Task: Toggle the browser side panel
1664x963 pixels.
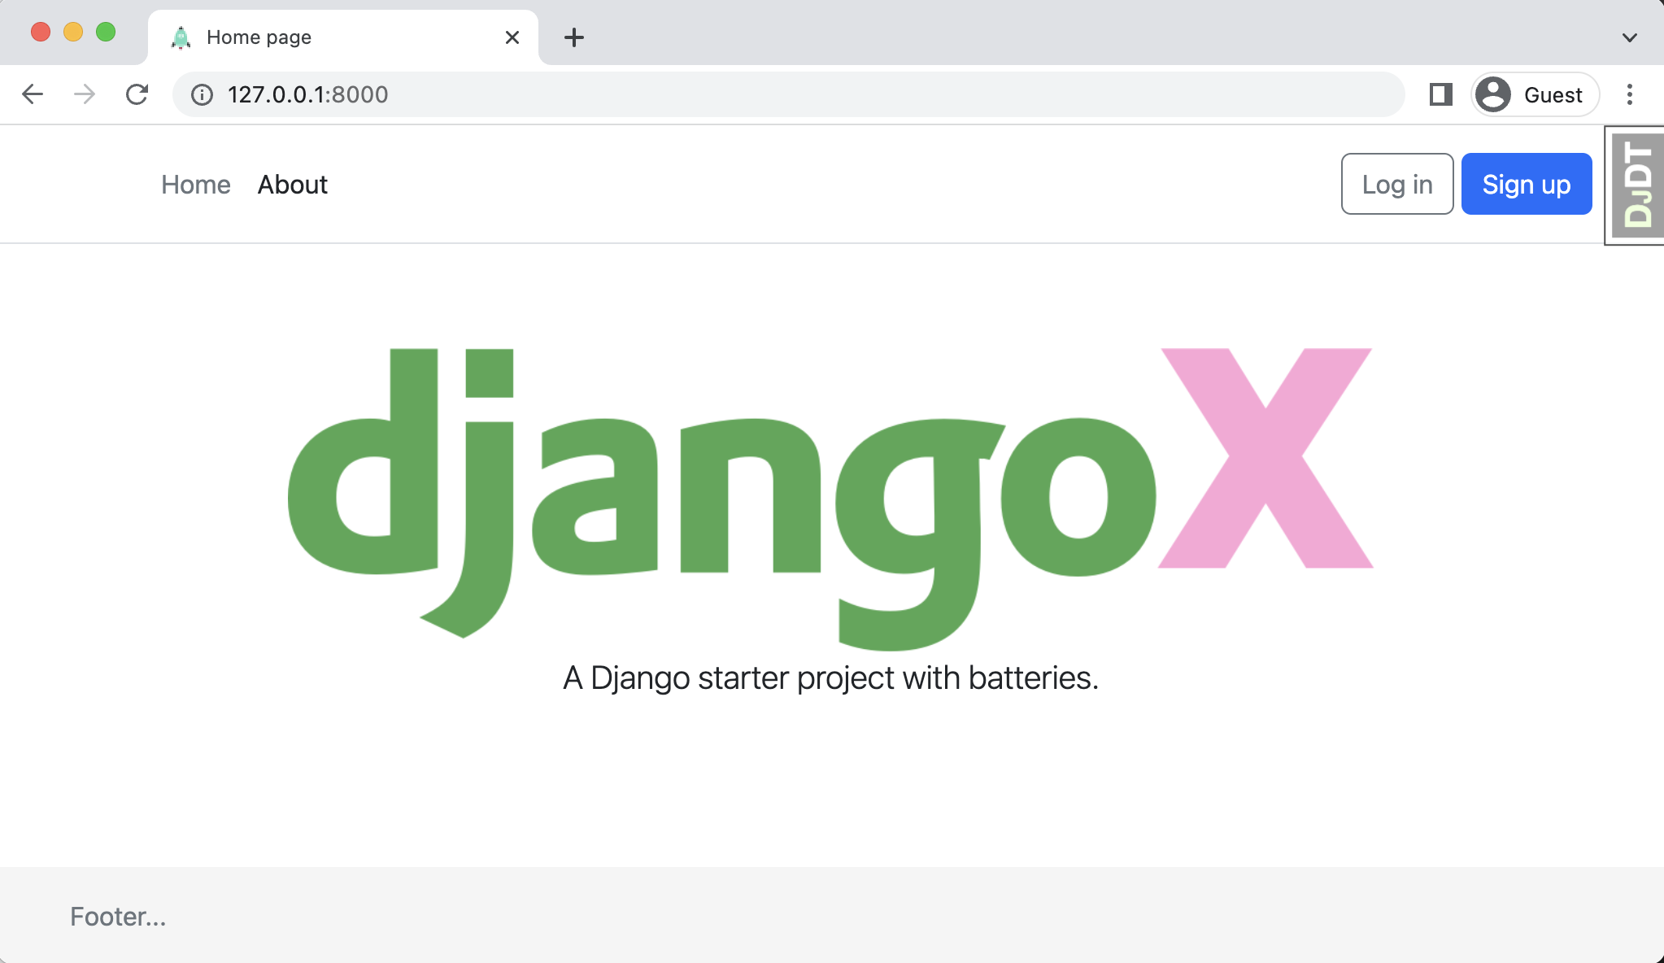Action: point(1440,94)
